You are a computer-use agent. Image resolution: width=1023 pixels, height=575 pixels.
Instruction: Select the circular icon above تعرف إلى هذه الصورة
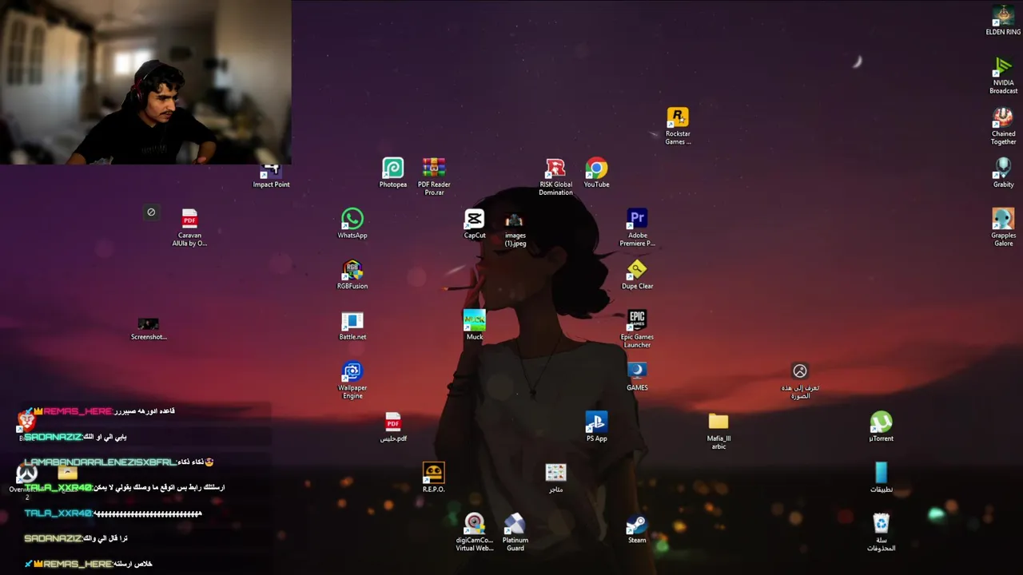(x=800, y=371)
